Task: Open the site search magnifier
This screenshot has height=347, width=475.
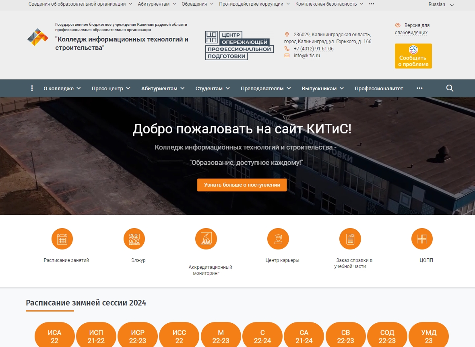Action: (x=450, y=88)
